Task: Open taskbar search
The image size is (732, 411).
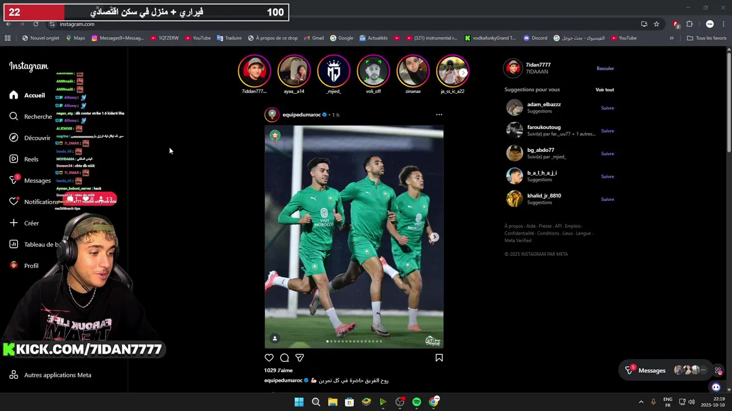Action: 316,402
